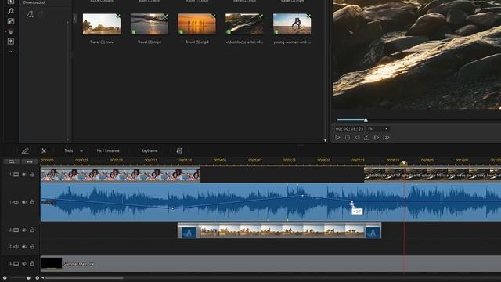The width and height of the screenshot is (501, 282).
Task: Select the black clip on track 3
Action: (x=52, y=263)
